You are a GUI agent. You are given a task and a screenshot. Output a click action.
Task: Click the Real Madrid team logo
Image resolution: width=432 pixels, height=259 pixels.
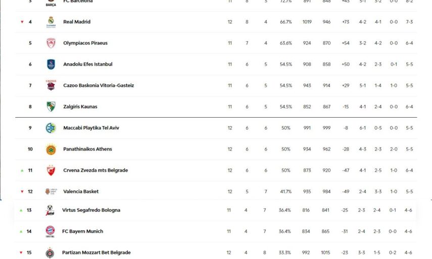point(51,22)
